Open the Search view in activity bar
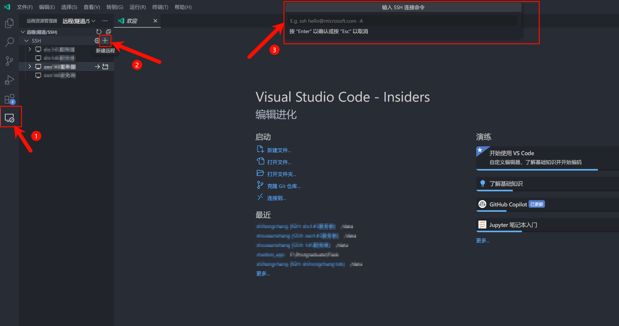The width and height of the screenshot is (619, 326). point(9,42)
